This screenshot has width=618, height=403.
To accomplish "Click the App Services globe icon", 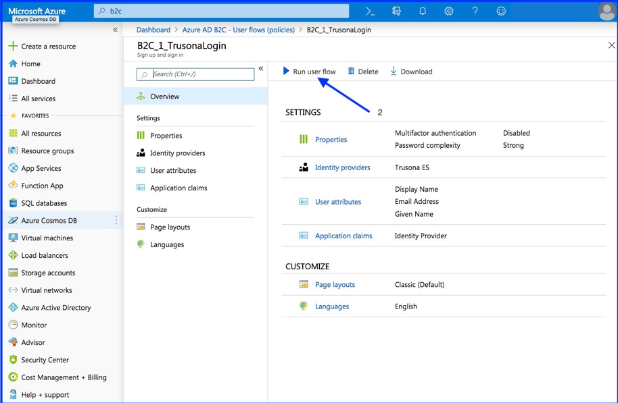I will [x=13, y=168].
